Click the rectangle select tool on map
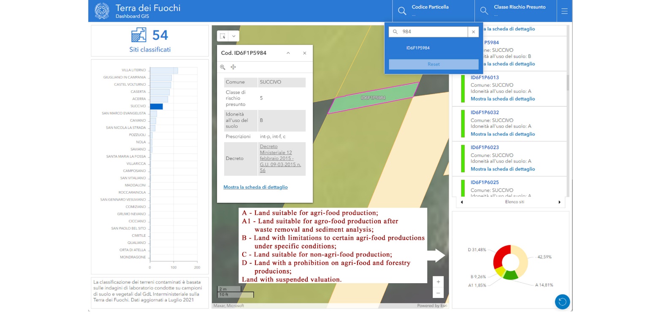Viewport: 658px width, 314px height. click(223, 36)
